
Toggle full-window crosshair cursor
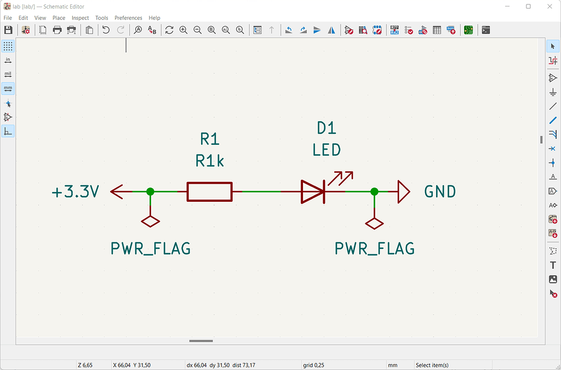7,103
